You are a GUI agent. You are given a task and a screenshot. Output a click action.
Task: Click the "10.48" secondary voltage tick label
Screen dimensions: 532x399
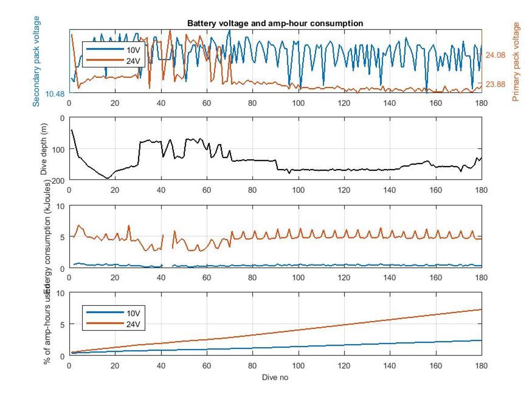coord(55,94)
